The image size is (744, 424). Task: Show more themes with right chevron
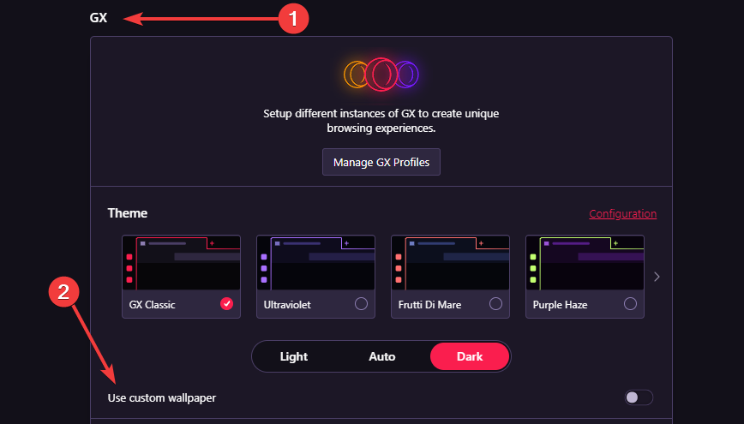tap(657, 277)
